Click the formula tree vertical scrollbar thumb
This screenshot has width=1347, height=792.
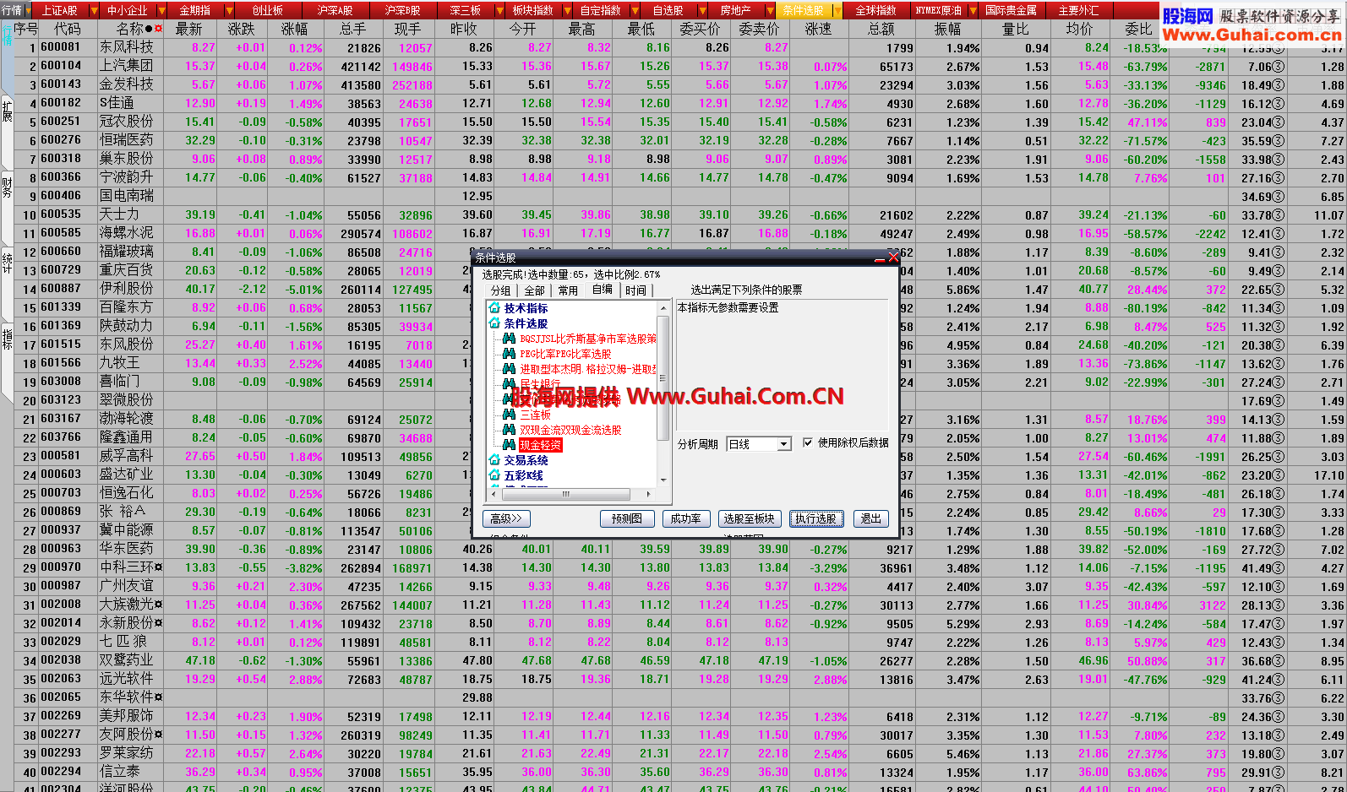click(x=663, y=377)
